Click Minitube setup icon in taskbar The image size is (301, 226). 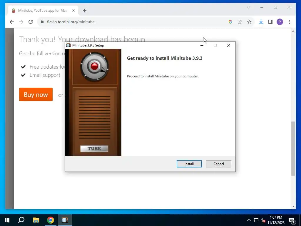65,220
